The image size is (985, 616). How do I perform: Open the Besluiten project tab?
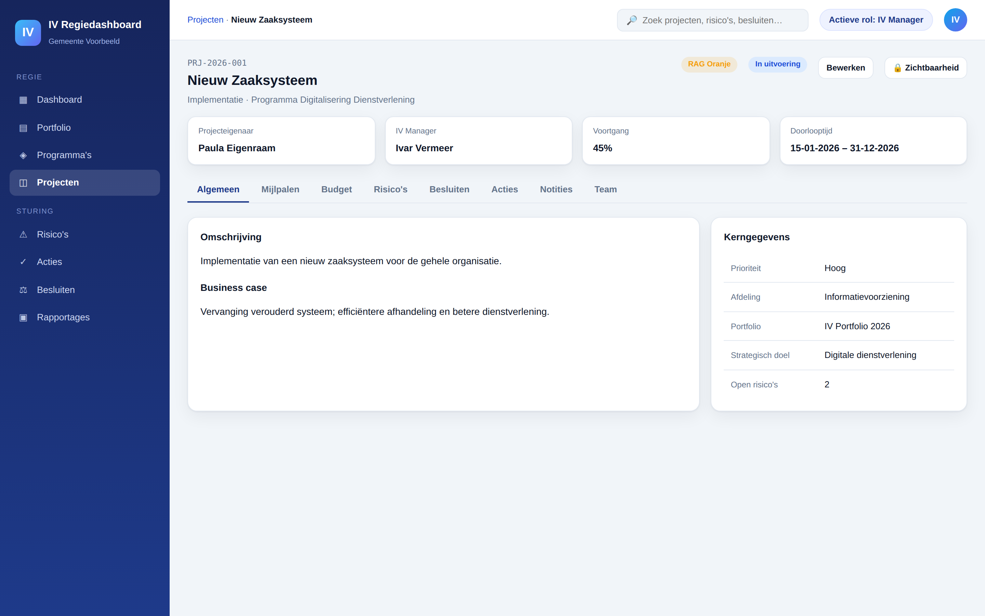pos(449,190)
